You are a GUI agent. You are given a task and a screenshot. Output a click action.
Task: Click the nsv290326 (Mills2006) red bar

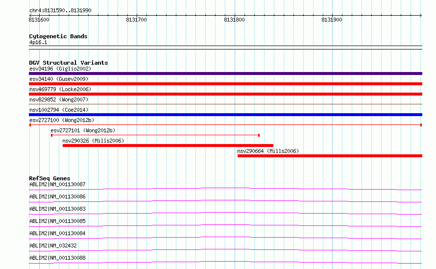[168, 146]
